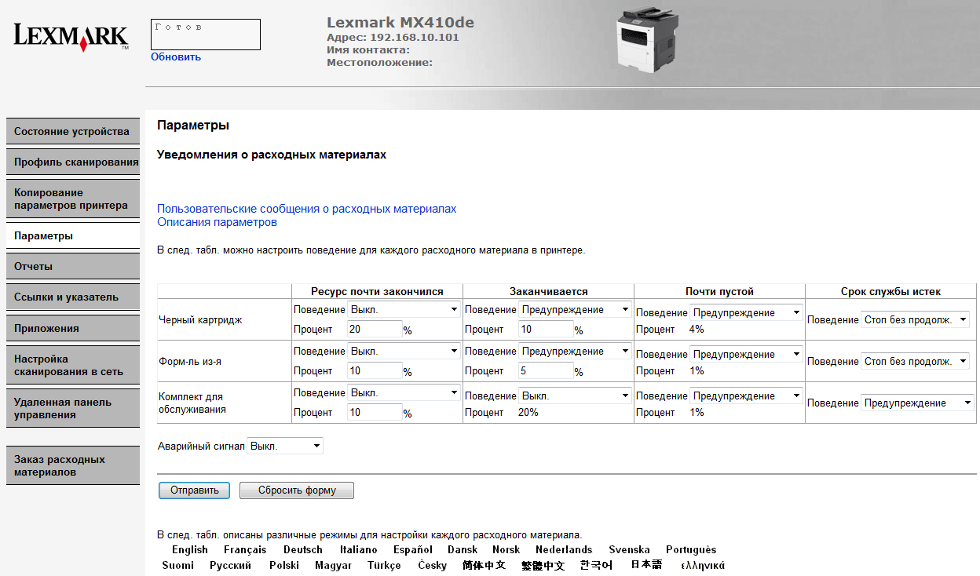Switch language to 简体中文

pyautogui.click(x=485, y=565)
